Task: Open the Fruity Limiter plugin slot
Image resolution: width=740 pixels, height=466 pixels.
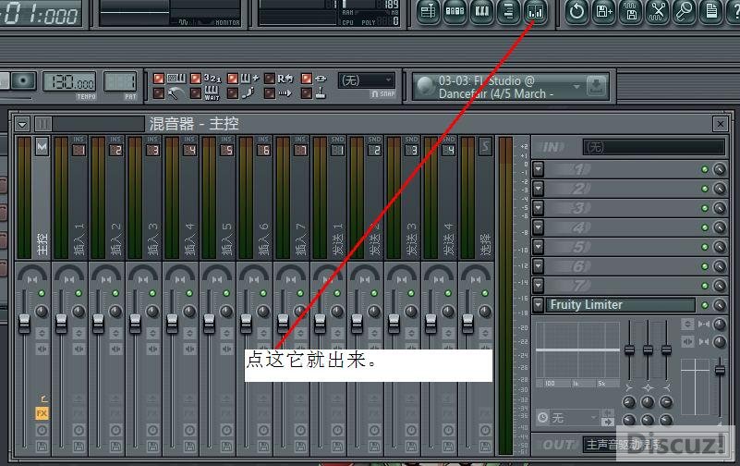Action: tap(620, 305)
